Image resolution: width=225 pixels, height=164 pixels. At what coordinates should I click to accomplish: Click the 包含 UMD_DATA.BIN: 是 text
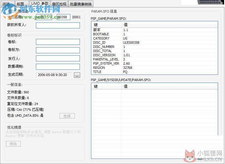pyautogui.click(x=25, y=116)
